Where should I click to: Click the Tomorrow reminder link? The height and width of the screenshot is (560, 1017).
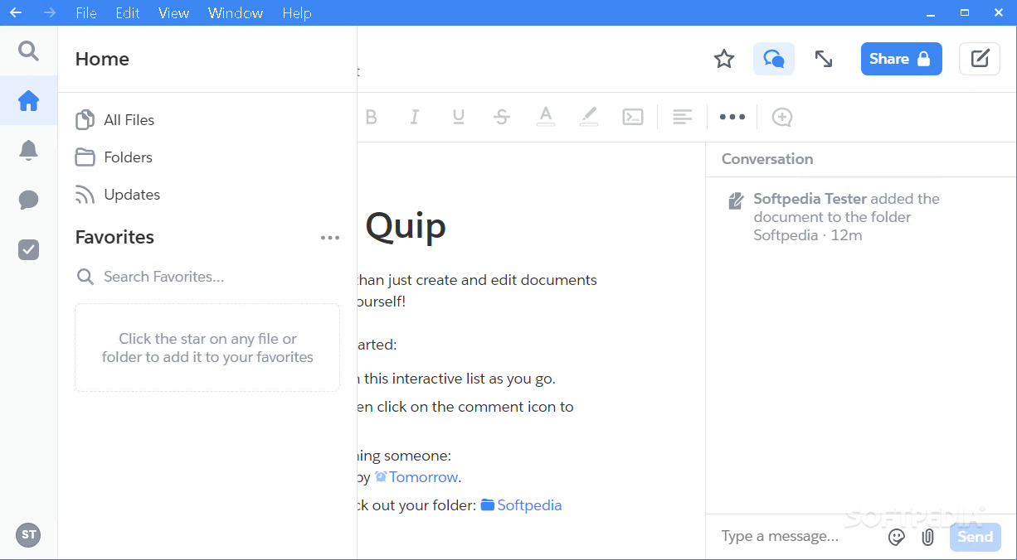[416, 477]
